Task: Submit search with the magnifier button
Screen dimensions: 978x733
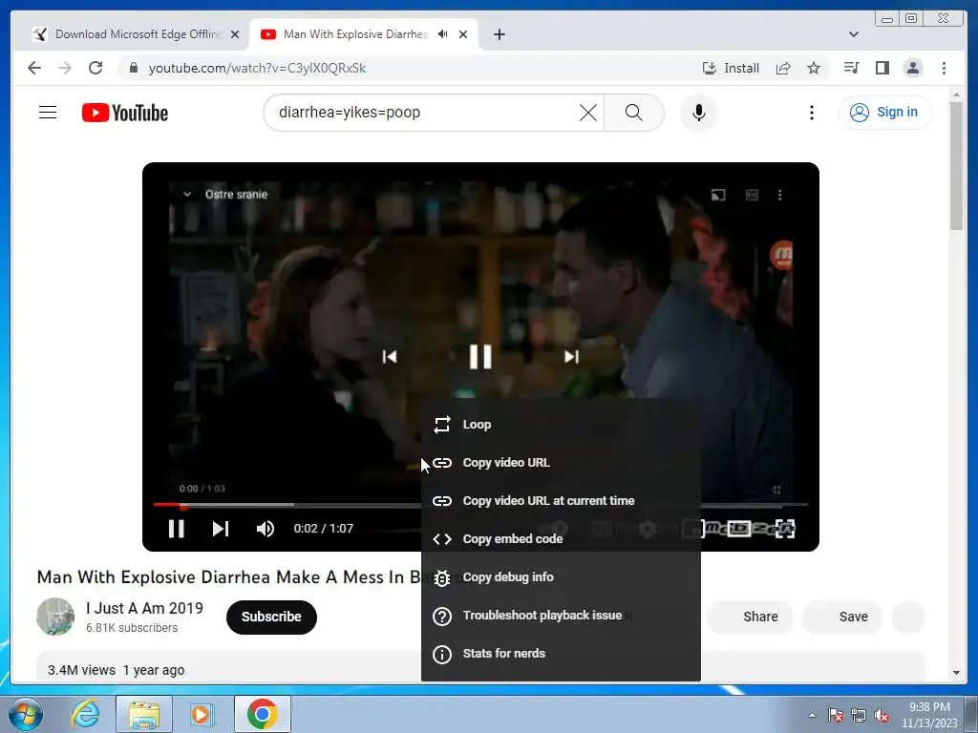Action: (634, 113)
